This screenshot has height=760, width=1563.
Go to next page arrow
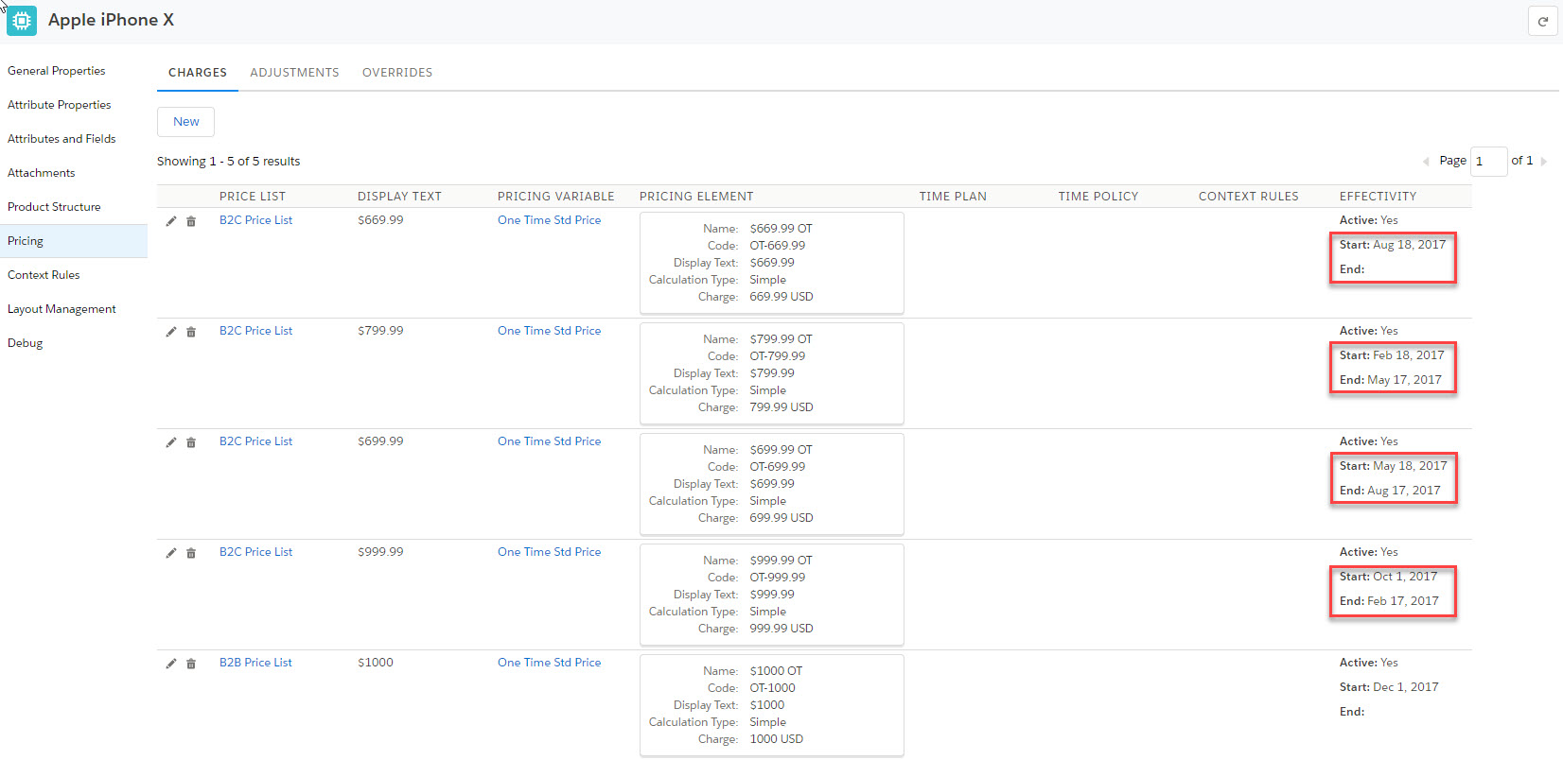pos(1544,162)
